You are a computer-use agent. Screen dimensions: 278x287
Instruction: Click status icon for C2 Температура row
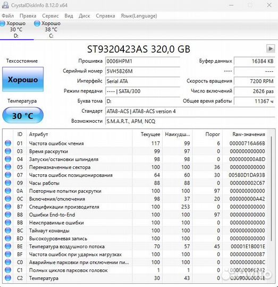8,278
